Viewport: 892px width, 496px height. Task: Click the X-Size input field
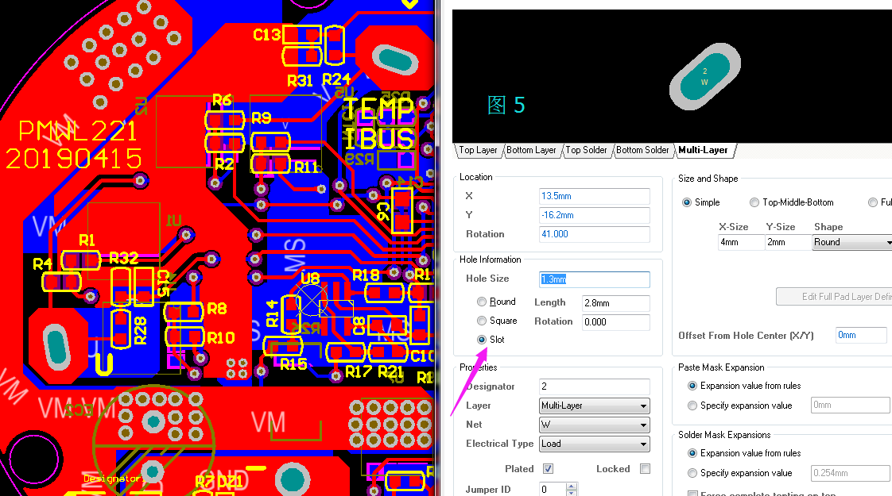point(742,242)
